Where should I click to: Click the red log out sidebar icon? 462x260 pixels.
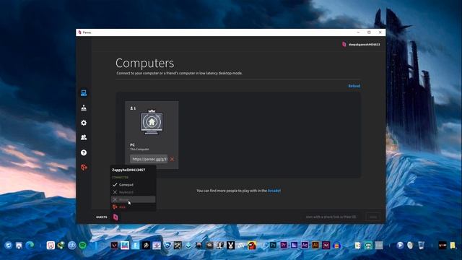coord(84,168)
